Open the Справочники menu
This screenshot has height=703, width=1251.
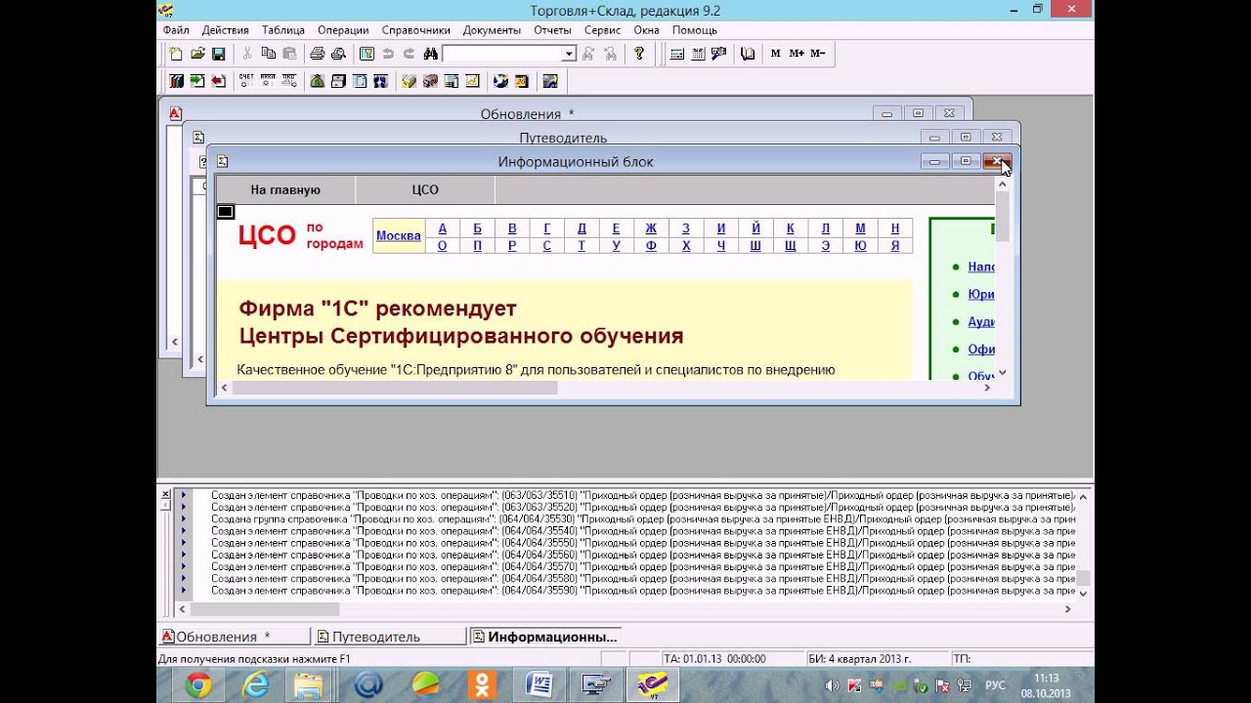point(416,30)
